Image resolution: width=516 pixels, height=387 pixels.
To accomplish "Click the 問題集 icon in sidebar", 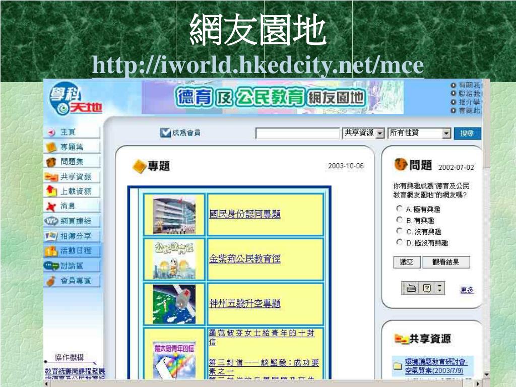I will pyautogui.click(x=51, y=162).
